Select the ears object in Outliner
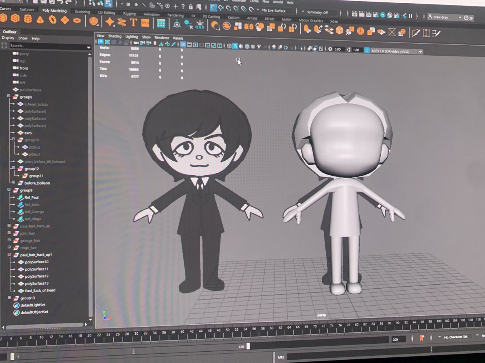This screenshot has height=363, width=485. (x=28, y=132)
